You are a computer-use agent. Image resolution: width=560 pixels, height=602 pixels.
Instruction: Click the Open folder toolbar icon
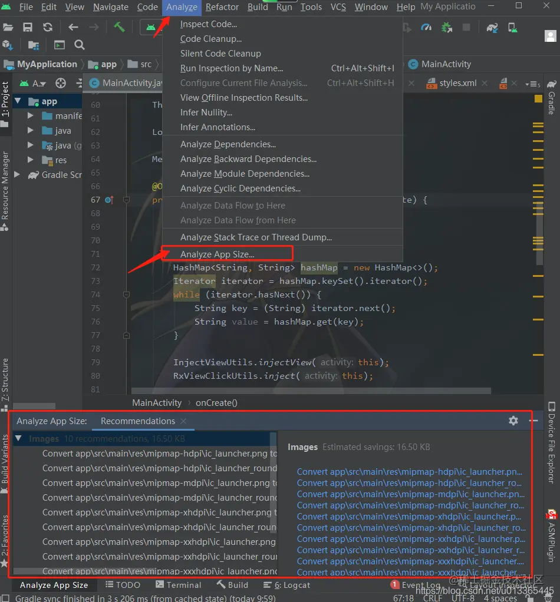point(8,27)
